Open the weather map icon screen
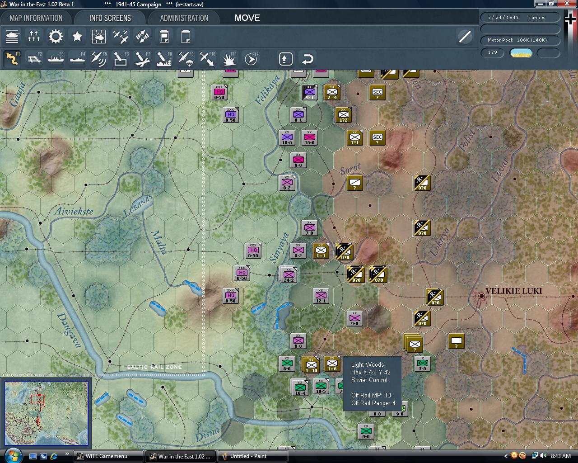Image resolution: width=578 pixels, height=463 pixels. (99, 36)
